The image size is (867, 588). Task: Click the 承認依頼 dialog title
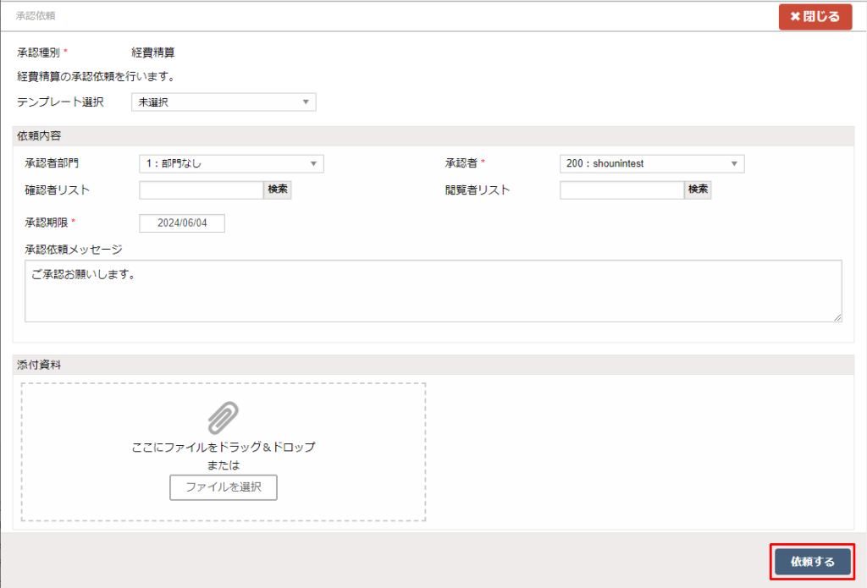pyautogui.click(x=36, y=16)
